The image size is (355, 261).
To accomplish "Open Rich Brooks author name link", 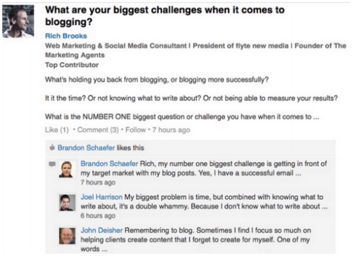I will click(66, 36).
